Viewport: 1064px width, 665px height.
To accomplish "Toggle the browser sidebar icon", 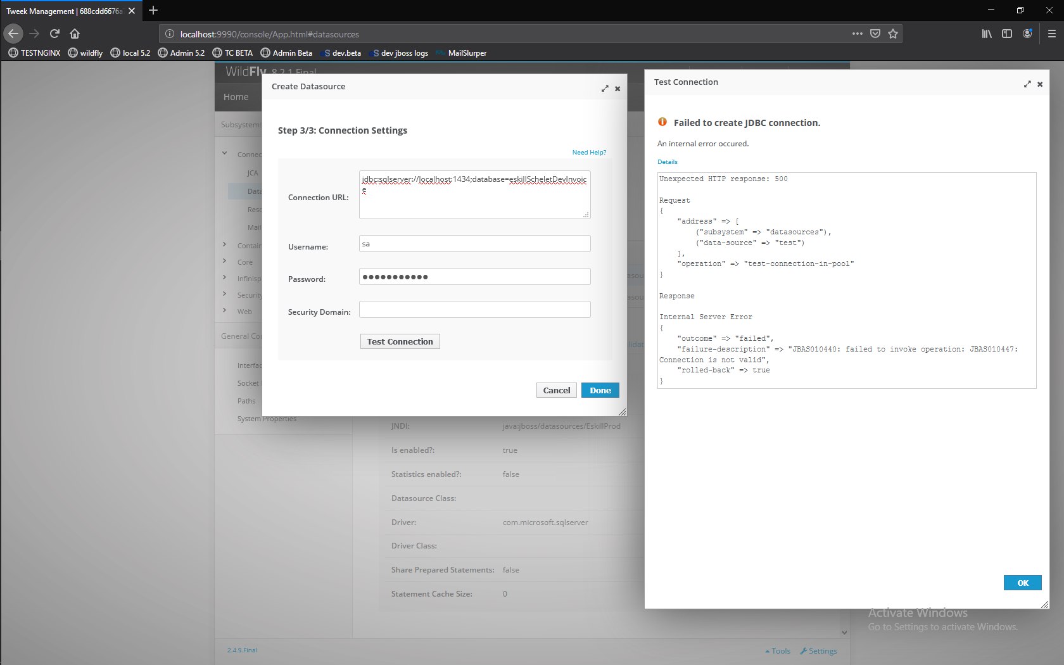I will [1007, 34].
